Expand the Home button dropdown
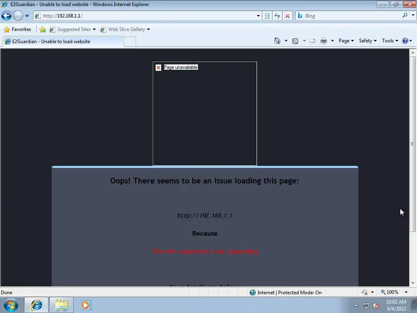The height and width of the screenshot is (313, 417). coord(286,41)
